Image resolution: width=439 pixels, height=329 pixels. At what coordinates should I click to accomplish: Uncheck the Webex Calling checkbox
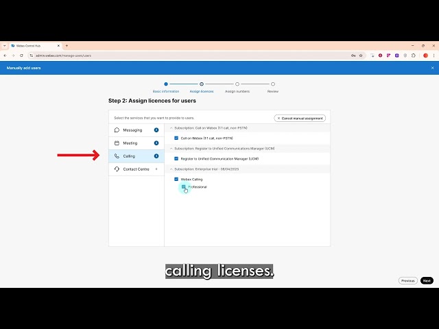pyautogui.click(x=176, y=179)
